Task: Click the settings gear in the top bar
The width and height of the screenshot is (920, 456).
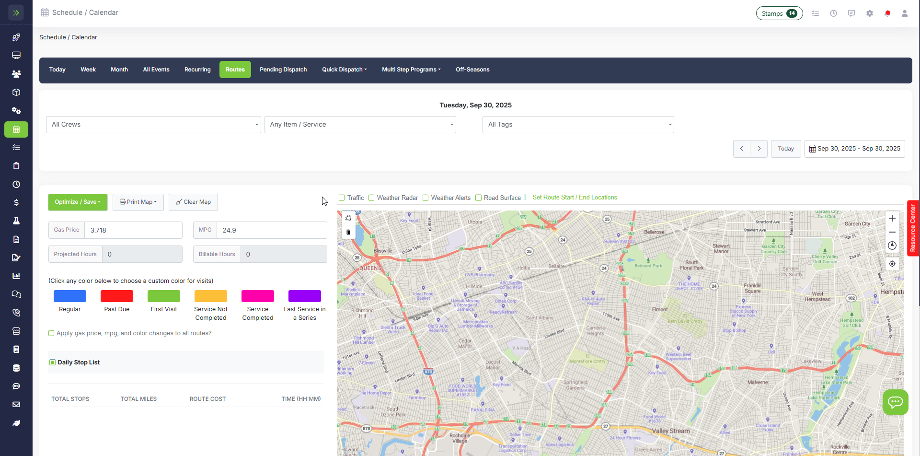Action: click(x=869, y=13)
